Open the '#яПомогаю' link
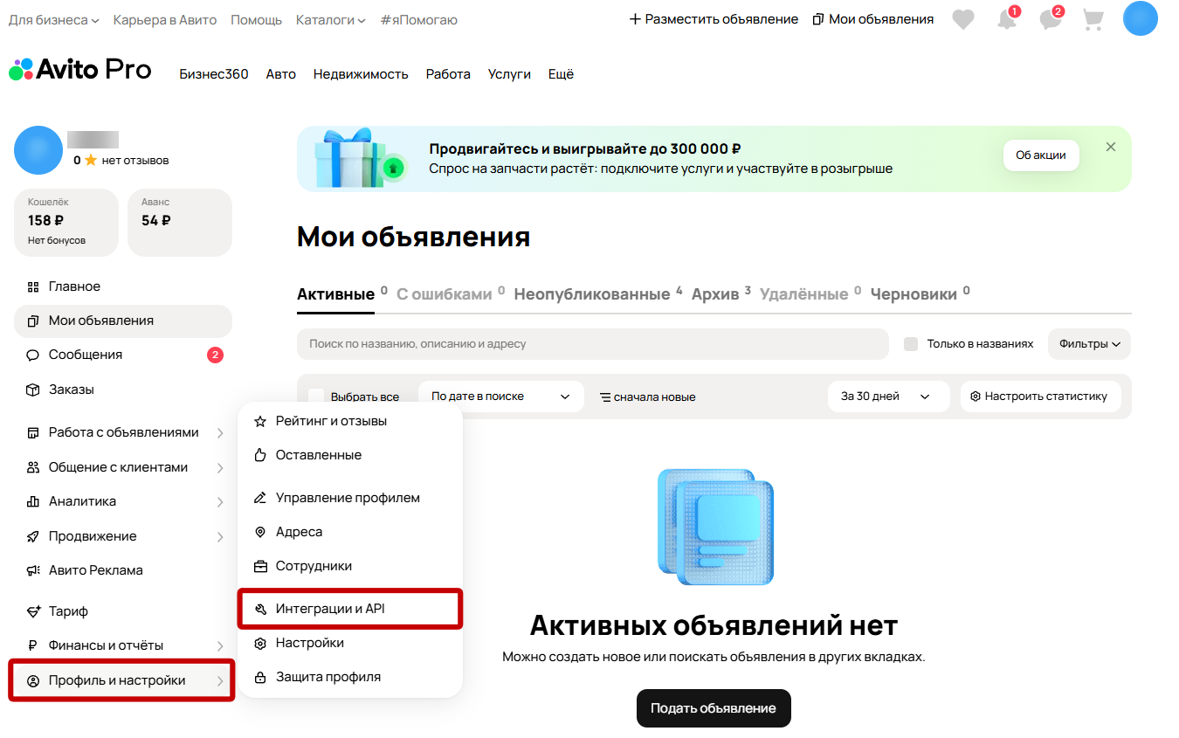This screenshot has width=1179, height=738. coord(418,19)
